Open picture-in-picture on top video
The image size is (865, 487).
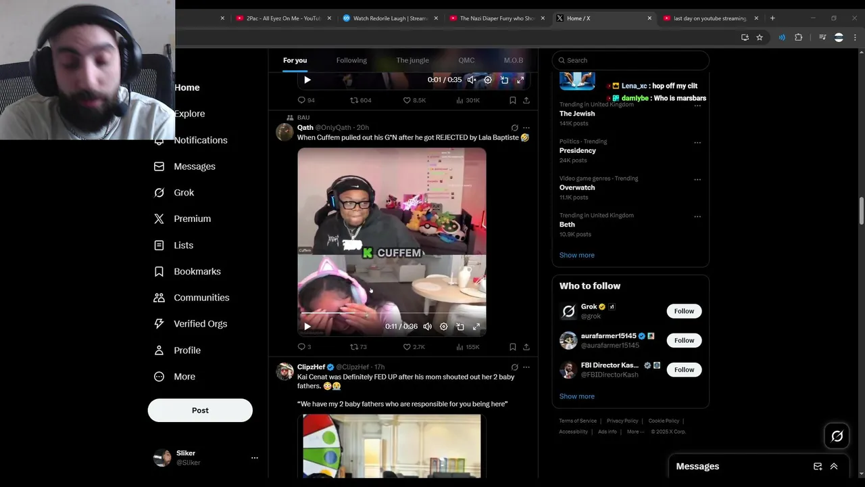pos(504,80)
